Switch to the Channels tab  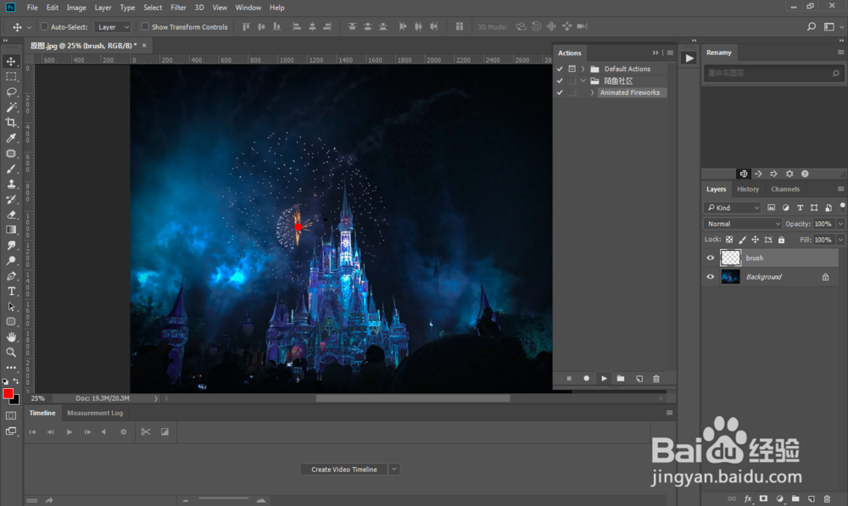click(x=785, y=189)
